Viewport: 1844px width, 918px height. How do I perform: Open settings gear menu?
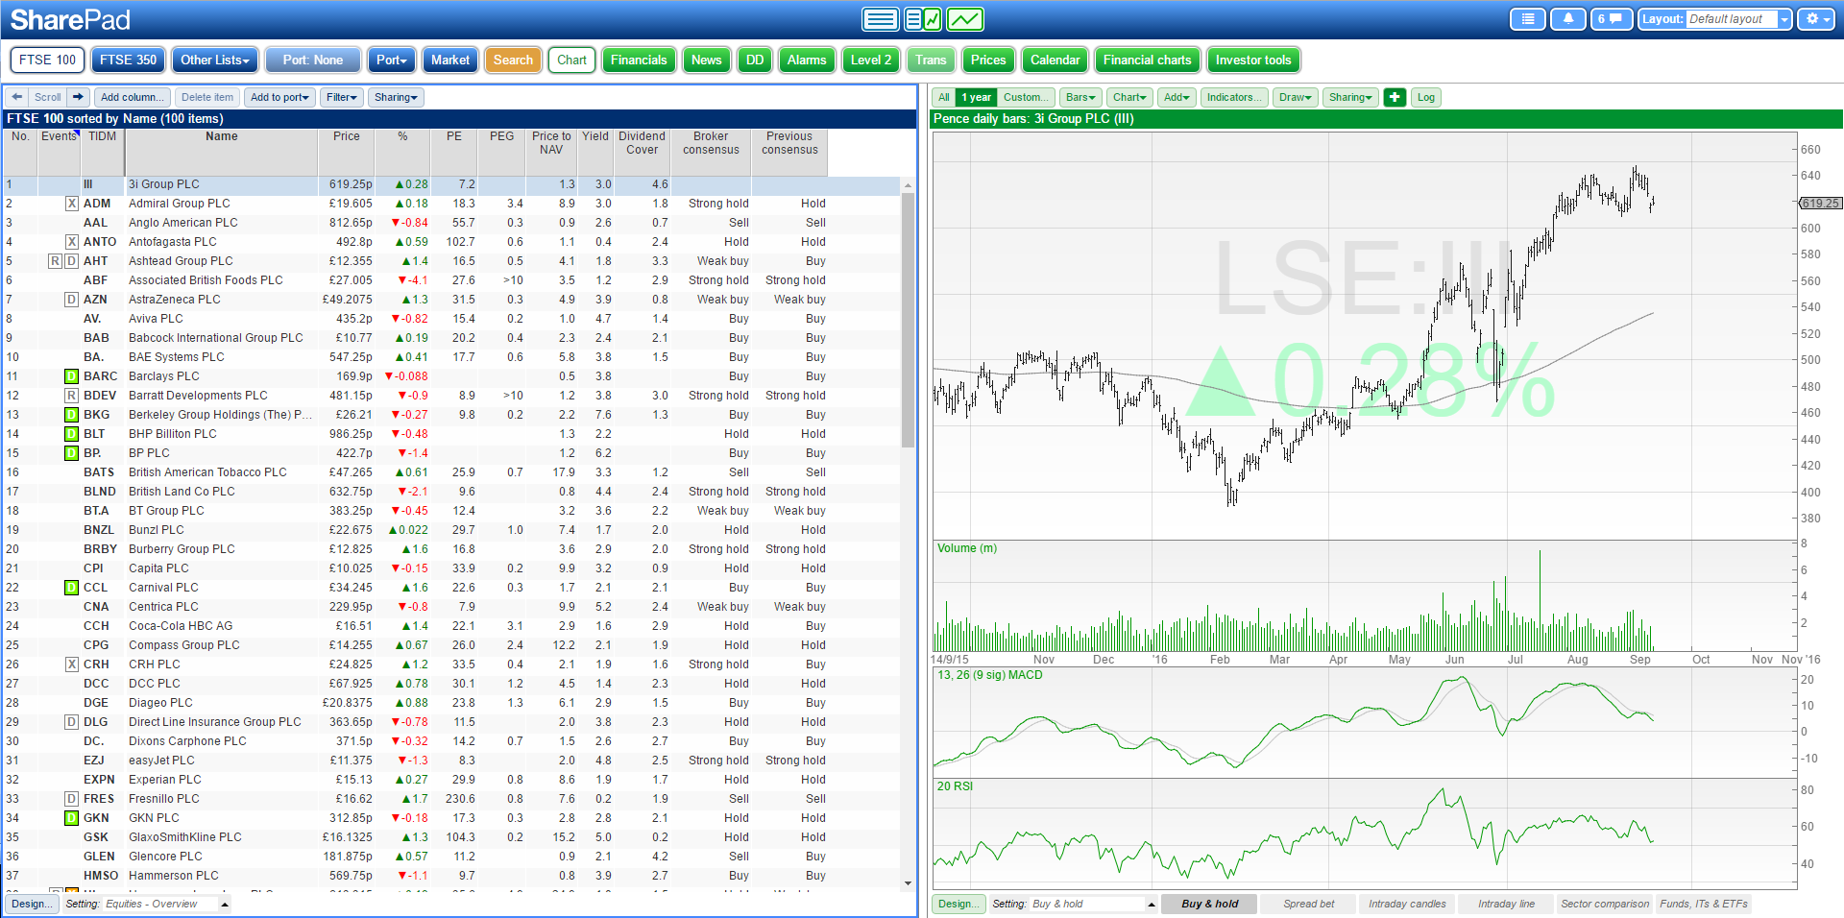1815,19
